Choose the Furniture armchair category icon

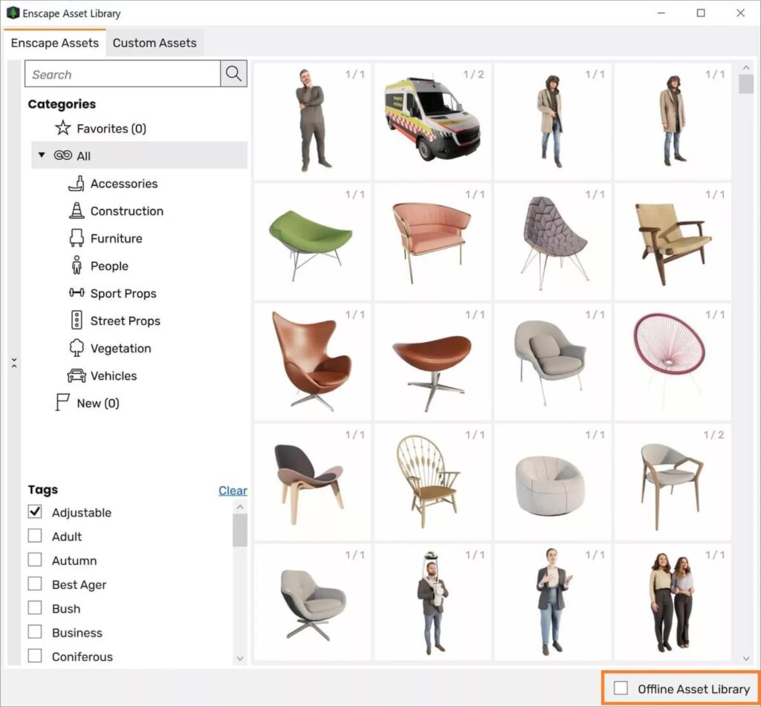(76, 239)
